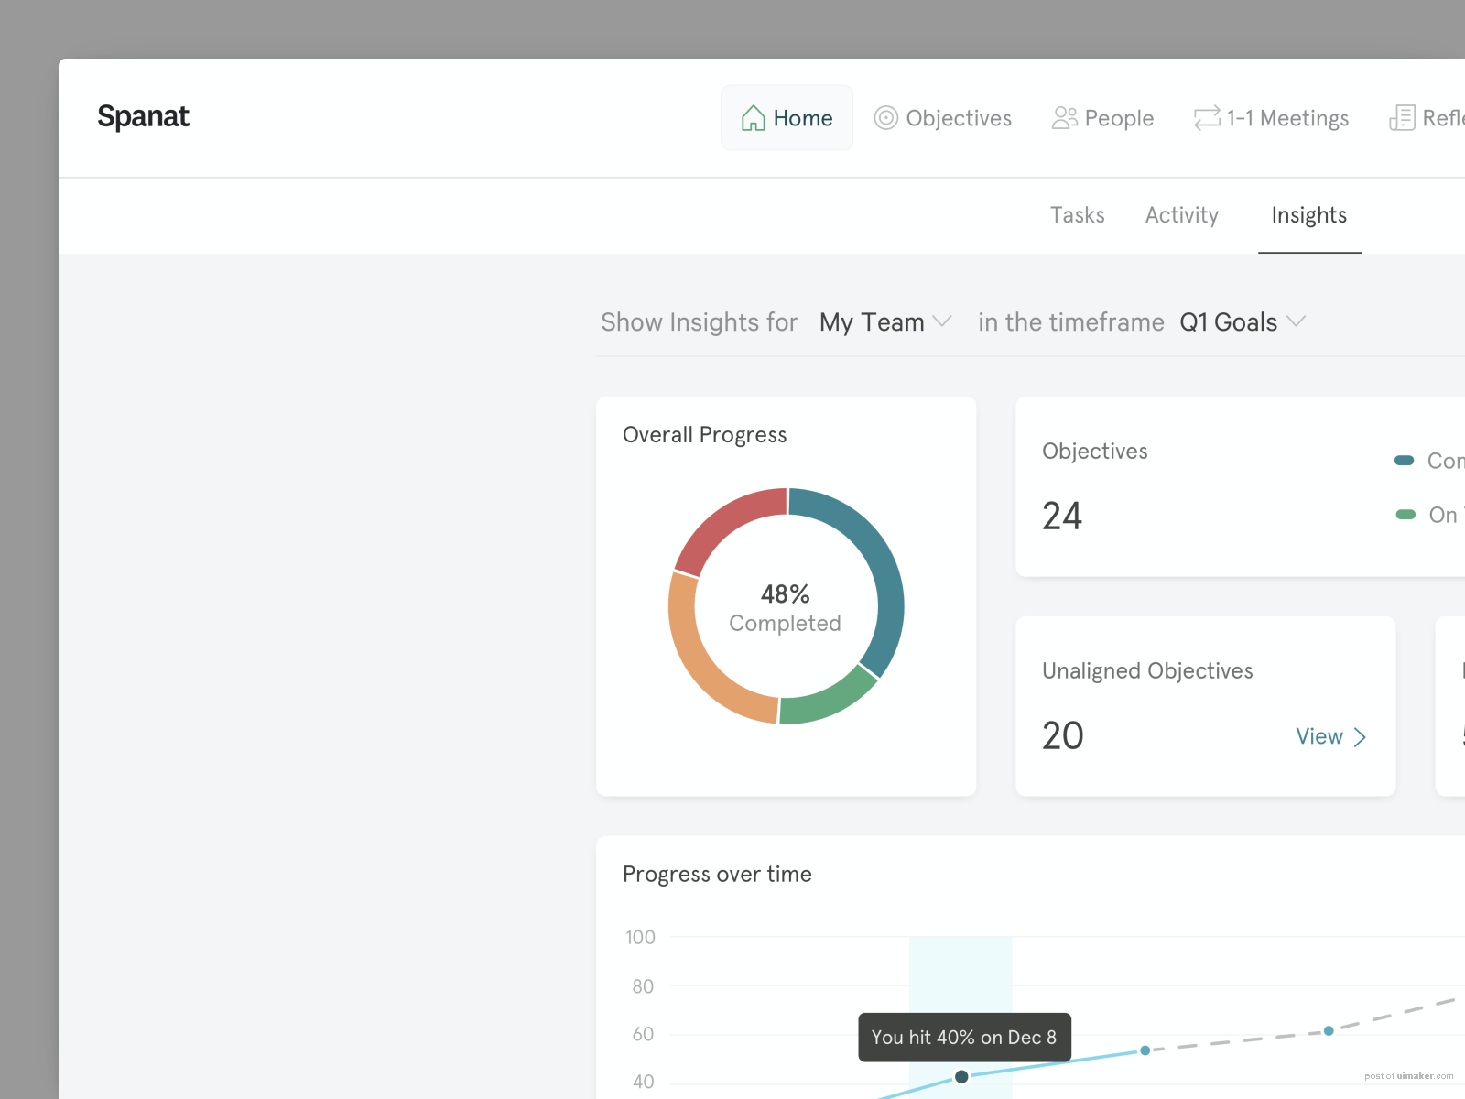Open the Q1 Goals timeframe dropdown
The image size is (1465, 1099).
(1243, 322)
